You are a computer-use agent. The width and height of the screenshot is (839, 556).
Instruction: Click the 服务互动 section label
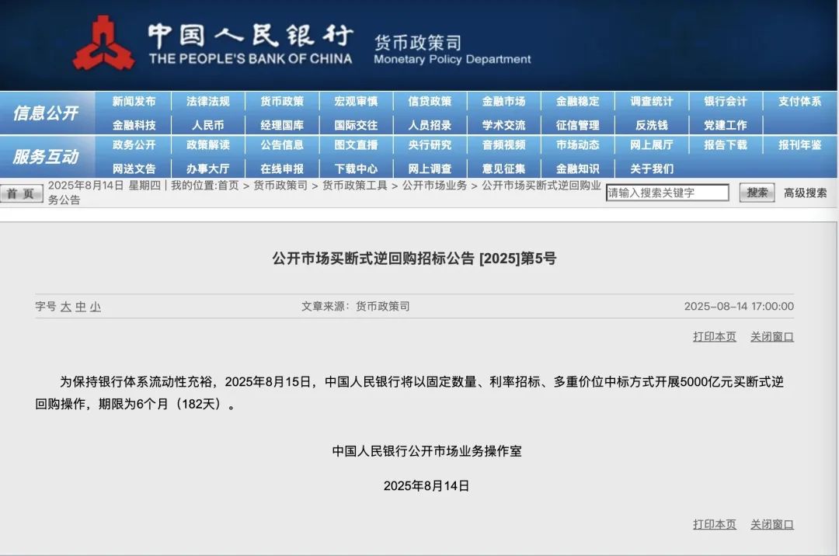[x=46, y=157]
